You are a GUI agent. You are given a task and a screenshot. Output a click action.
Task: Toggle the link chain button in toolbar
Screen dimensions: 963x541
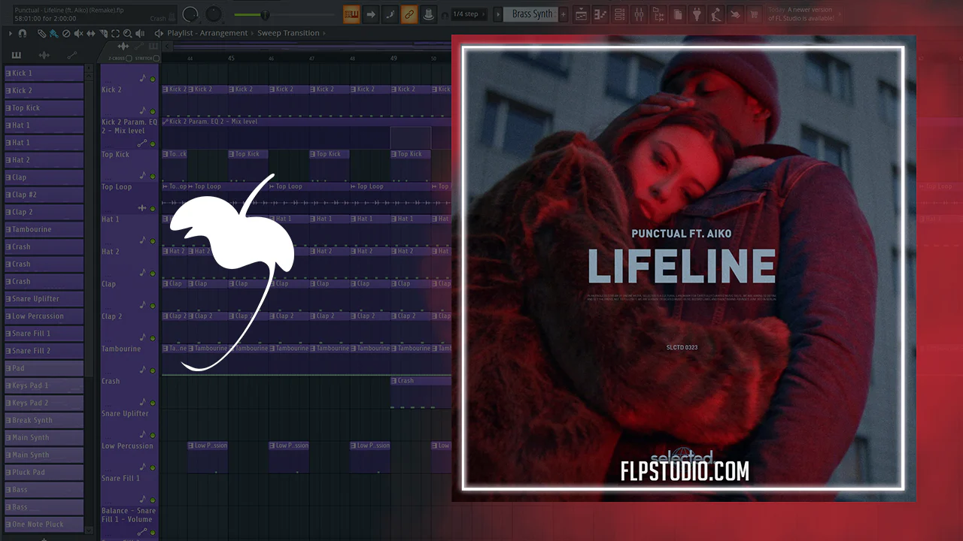[409, 14]
